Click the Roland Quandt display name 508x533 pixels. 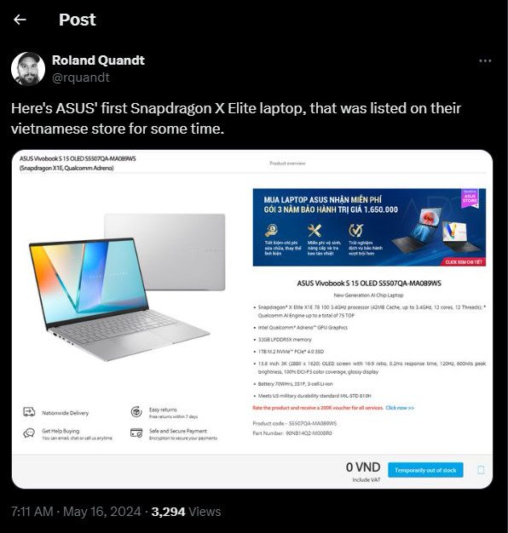(98, 60)
